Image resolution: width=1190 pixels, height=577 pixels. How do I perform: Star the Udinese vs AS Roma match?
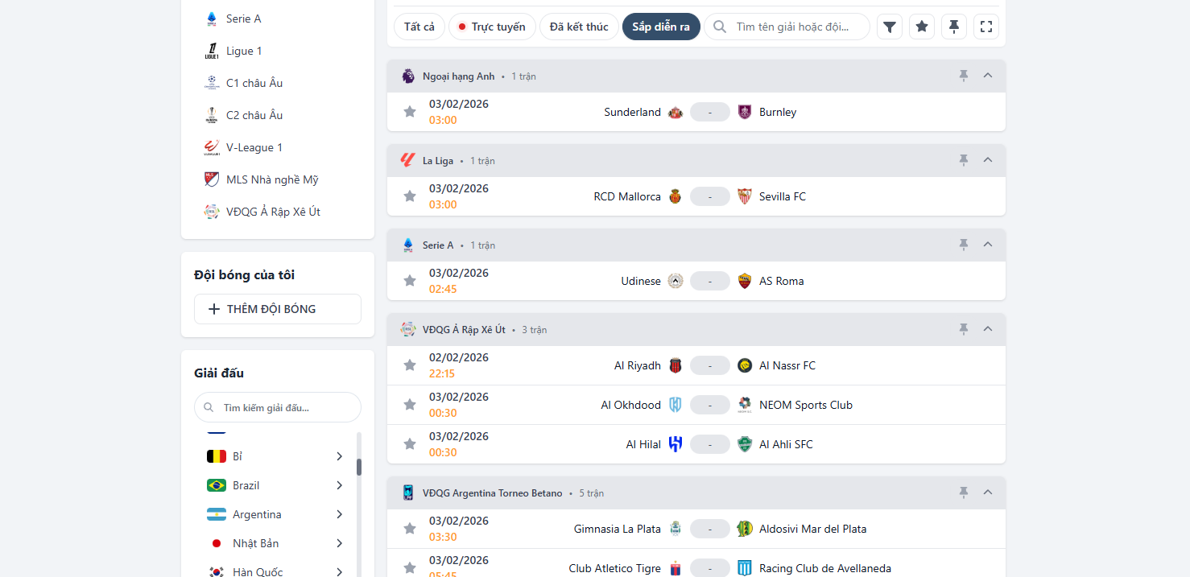click(410, 281)
